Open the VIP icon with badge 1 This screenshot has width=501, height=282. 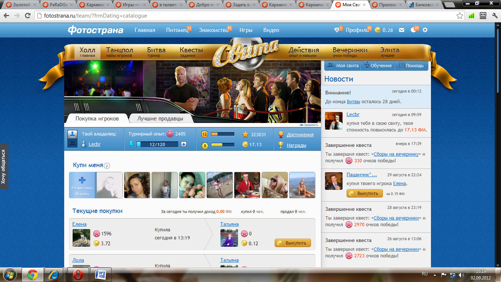pos(338,30)
